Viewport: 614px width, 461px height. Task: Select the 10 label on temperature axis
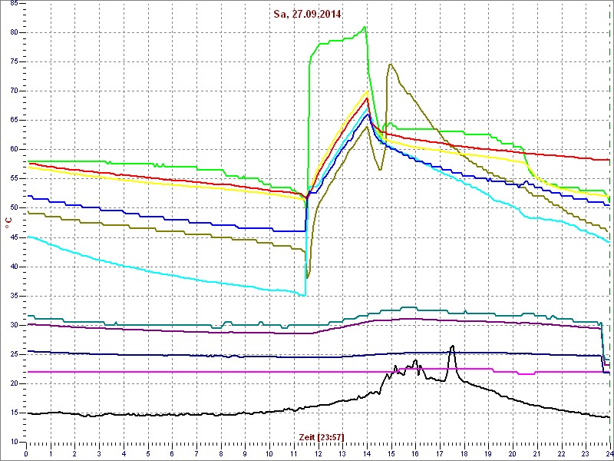tap(13, 443)
